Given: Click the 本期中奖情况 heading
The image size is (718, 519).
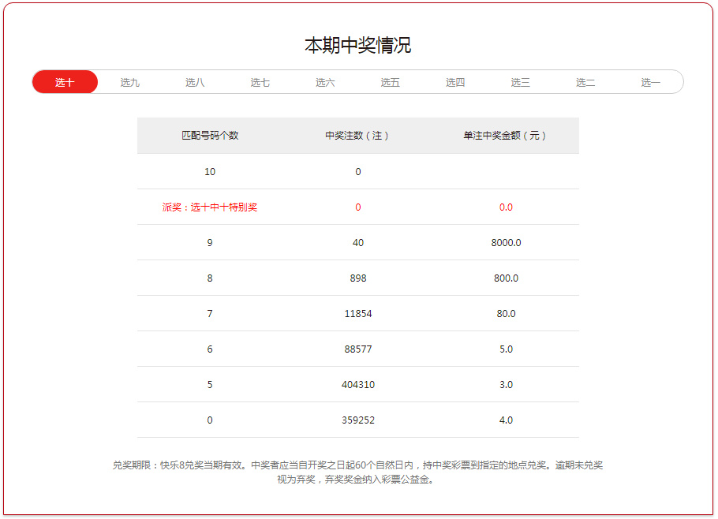Looking at the screenshot, I should click(x=358, y=45).
